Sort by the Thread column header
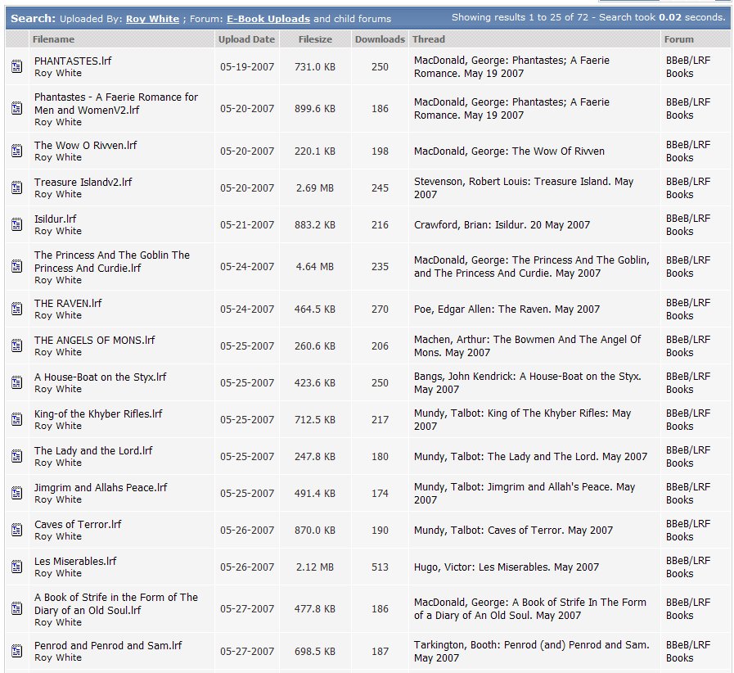Screen dimensions: 734x673 [x=428, y=39]
